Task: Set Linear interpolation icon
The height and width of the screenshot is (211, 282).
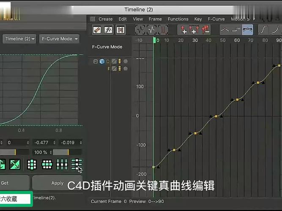Action: pos(225,30)
